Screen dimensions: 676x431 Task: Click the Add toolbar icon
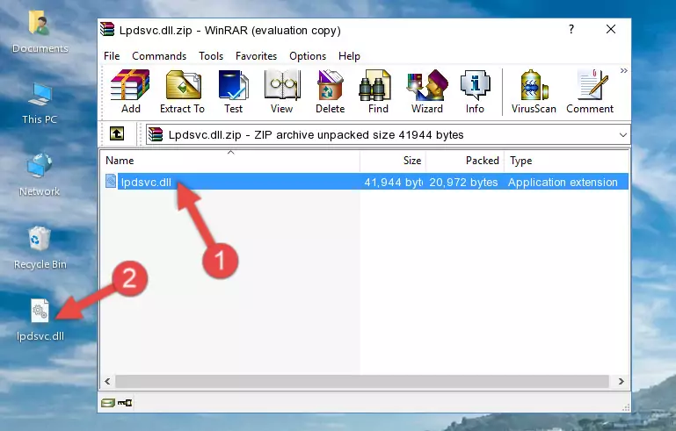130,91
